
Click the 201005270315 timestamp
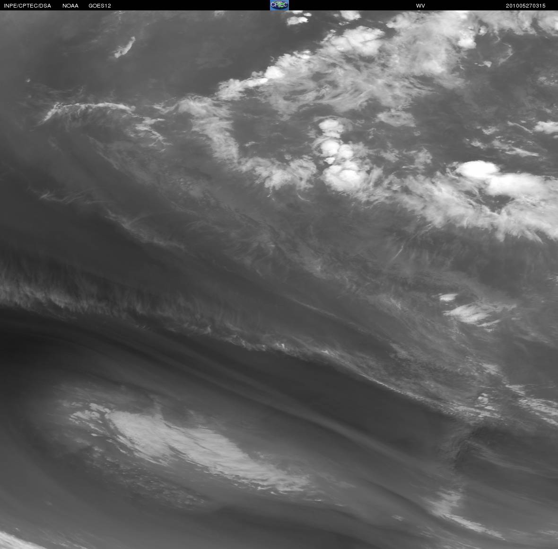click(x=526, y=6)
